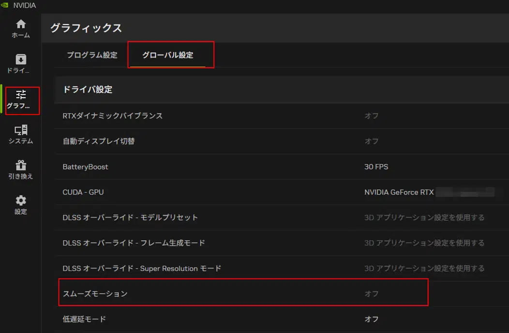Change RTXダイナミックバイブランス value オフ
Viewport: 509px width, 333px height.
point(372,116)
